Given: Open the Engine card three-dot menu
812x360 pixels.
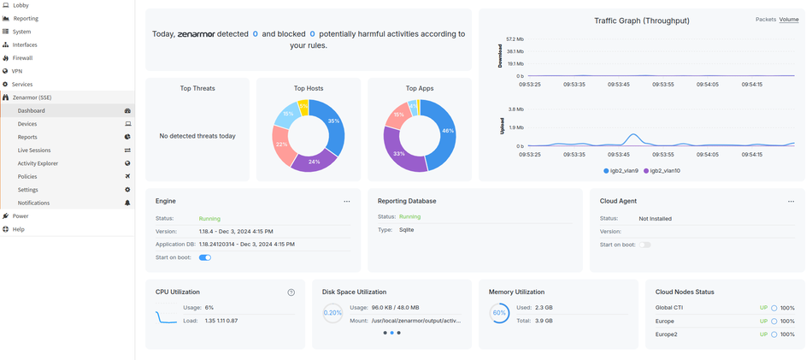Looking at the screenshot, I should coord(347,202).
